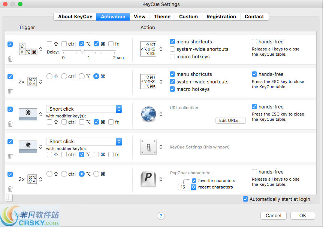Change action type stepper in first row
The width and height of the screenshot is (323, 227).
click(161, 49)
